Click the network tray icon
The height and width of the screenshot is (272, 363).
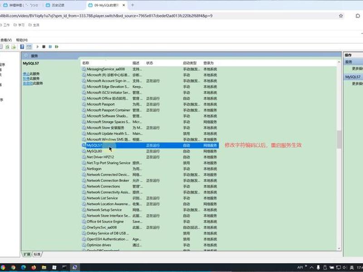338,267
